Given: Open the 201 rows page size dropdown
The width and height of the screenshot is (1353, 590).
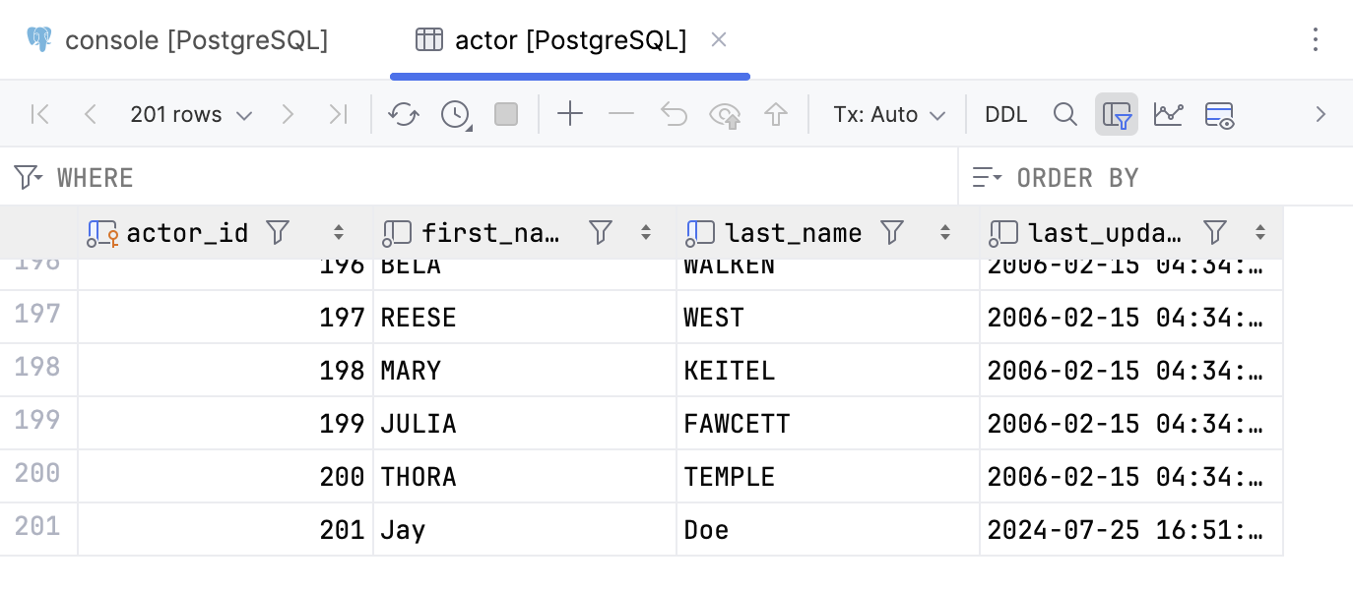Looking at the screenshot, I should pos(191,114).
